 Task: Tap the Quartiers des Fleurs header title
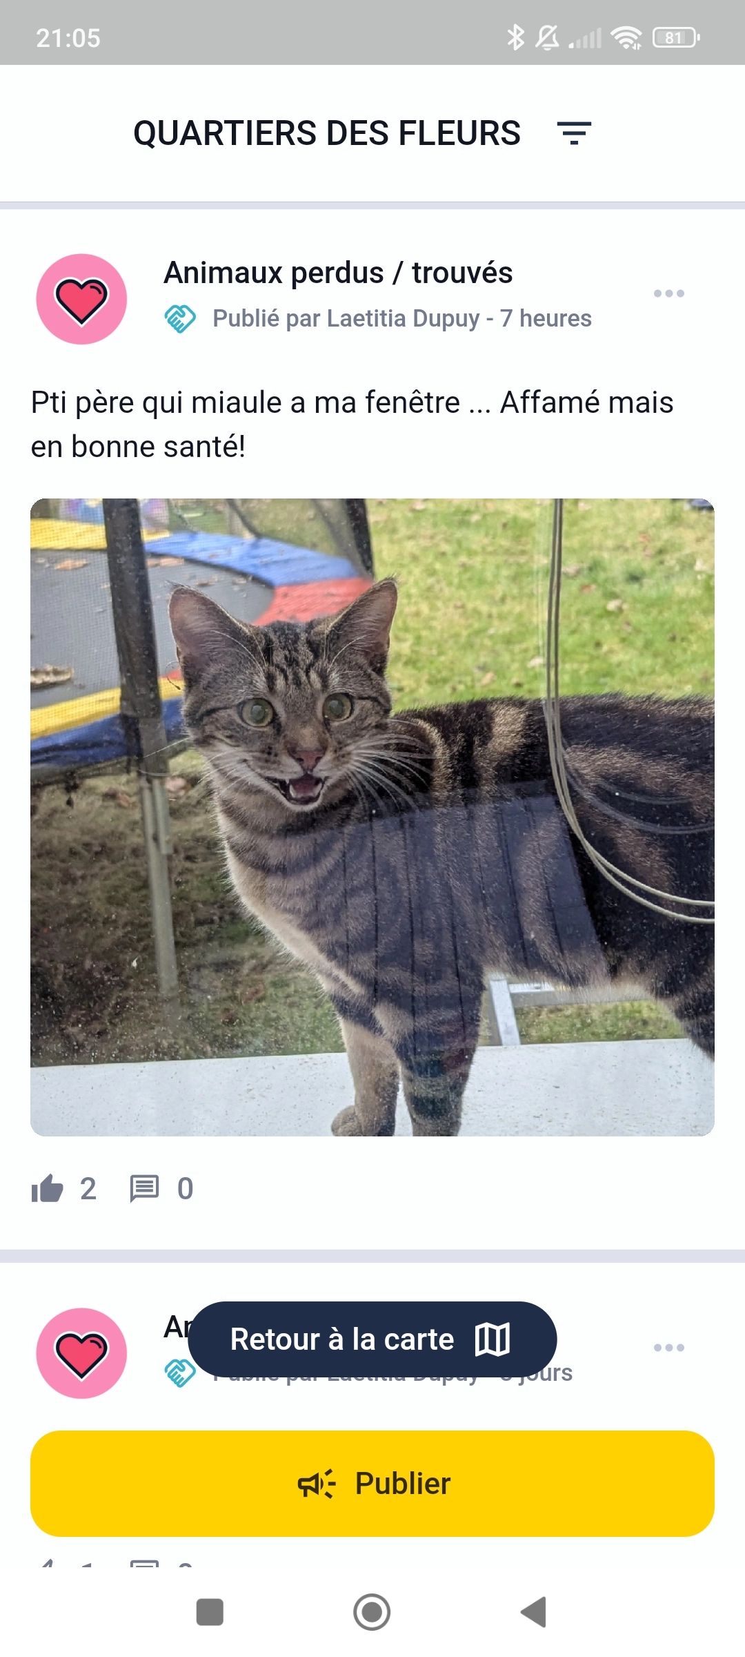[327, 133]
